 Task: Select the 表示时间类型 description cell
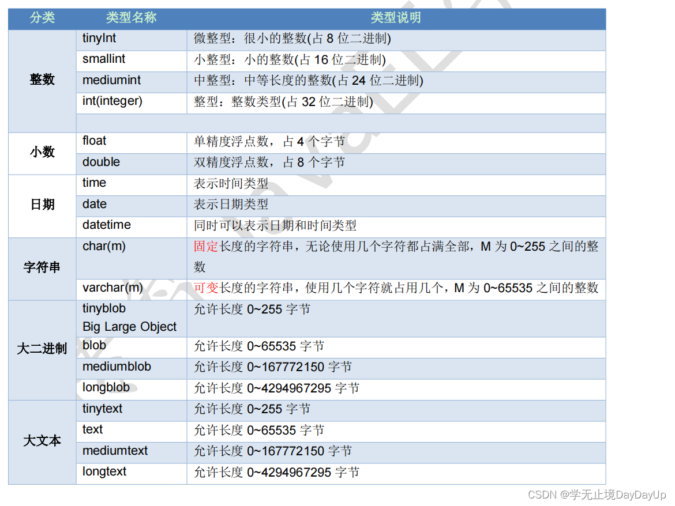coord(396,185)
